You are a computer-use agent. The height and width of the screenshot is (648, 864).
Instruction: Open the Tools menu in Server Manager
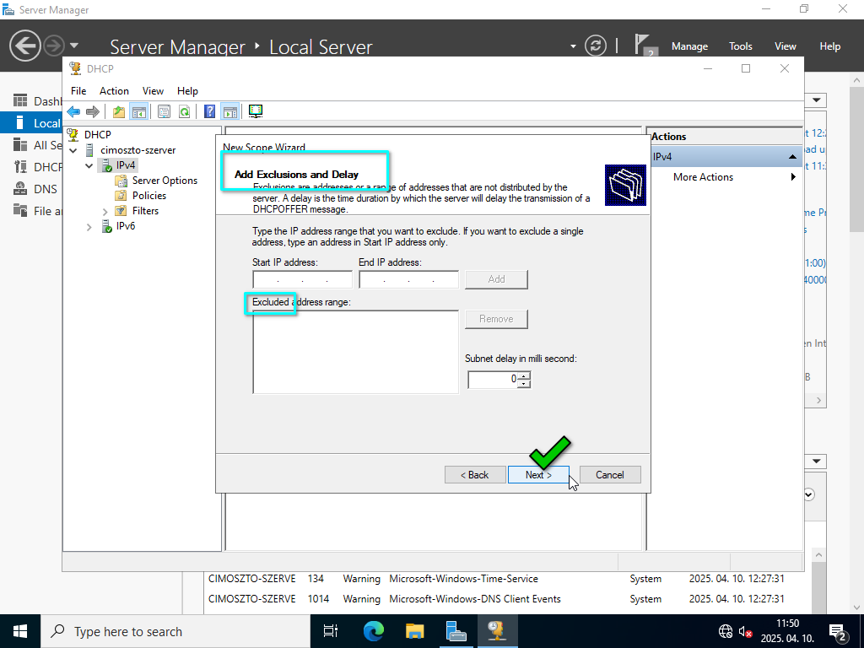coord(740,46)
